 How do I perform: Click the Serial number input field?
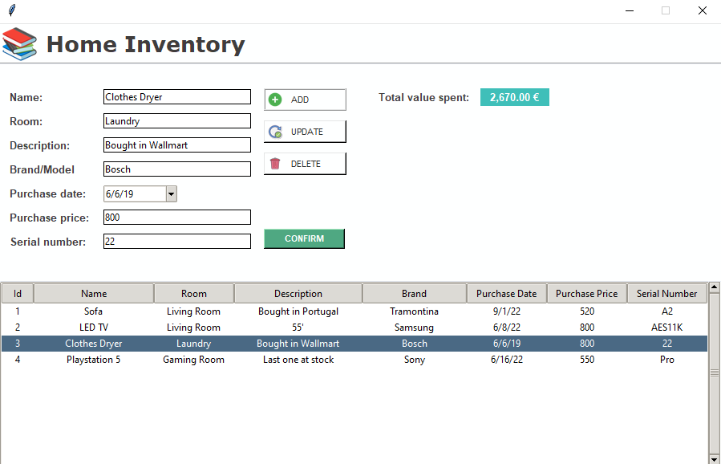coord(176,241)
